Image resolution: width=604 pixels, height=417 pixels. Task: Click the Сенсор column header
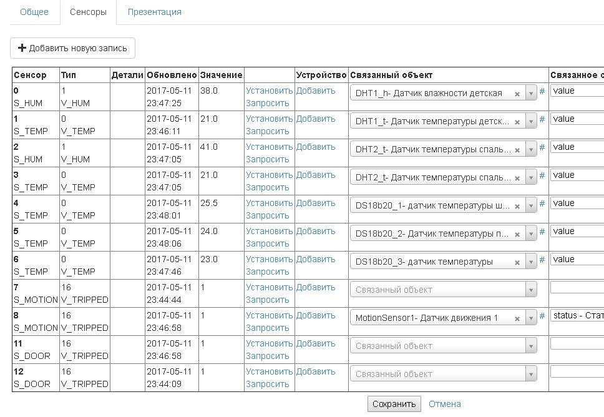30,75
